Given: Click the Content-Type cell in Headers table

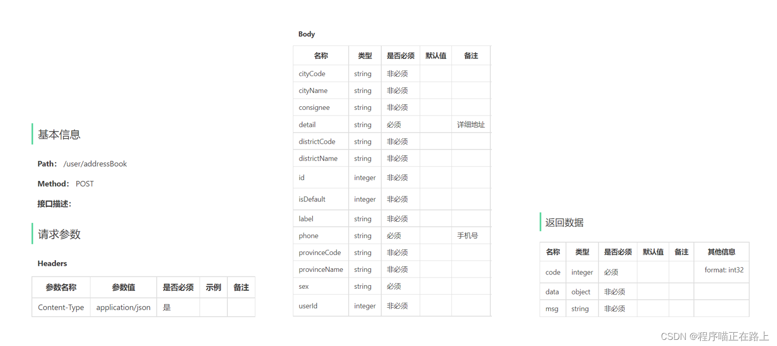Looking at the screenshot, I should coord(61,308).
